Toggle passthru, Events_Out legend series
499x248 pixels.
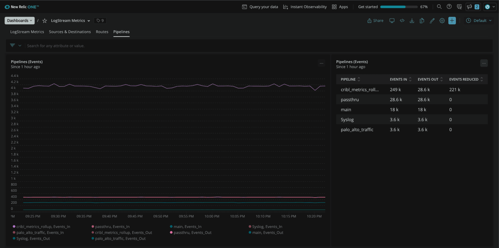pos(192,233)
